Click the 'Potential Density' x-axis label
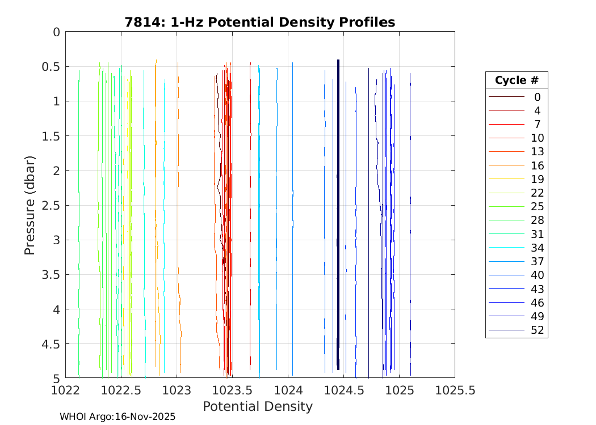Image resolution: width=596 pixels, height=425 pixels. click(257, 406)
